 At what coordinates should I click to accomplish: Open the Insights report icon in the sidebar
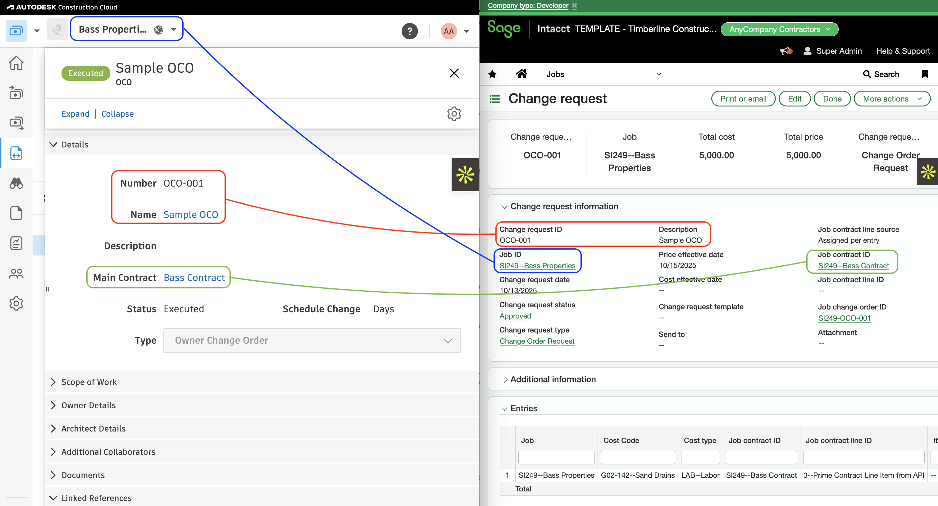point(17,243)
